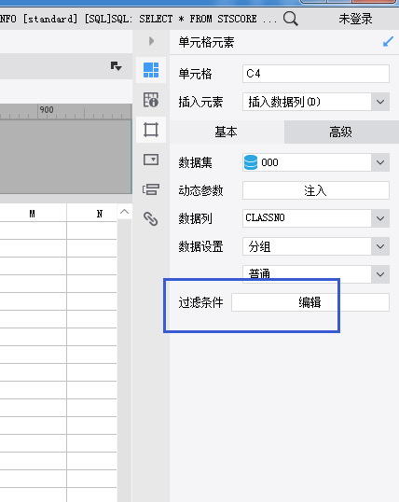399x502 pixels.
Task: Click the grid scrollbar up arrow
Action: click(125, 212)
